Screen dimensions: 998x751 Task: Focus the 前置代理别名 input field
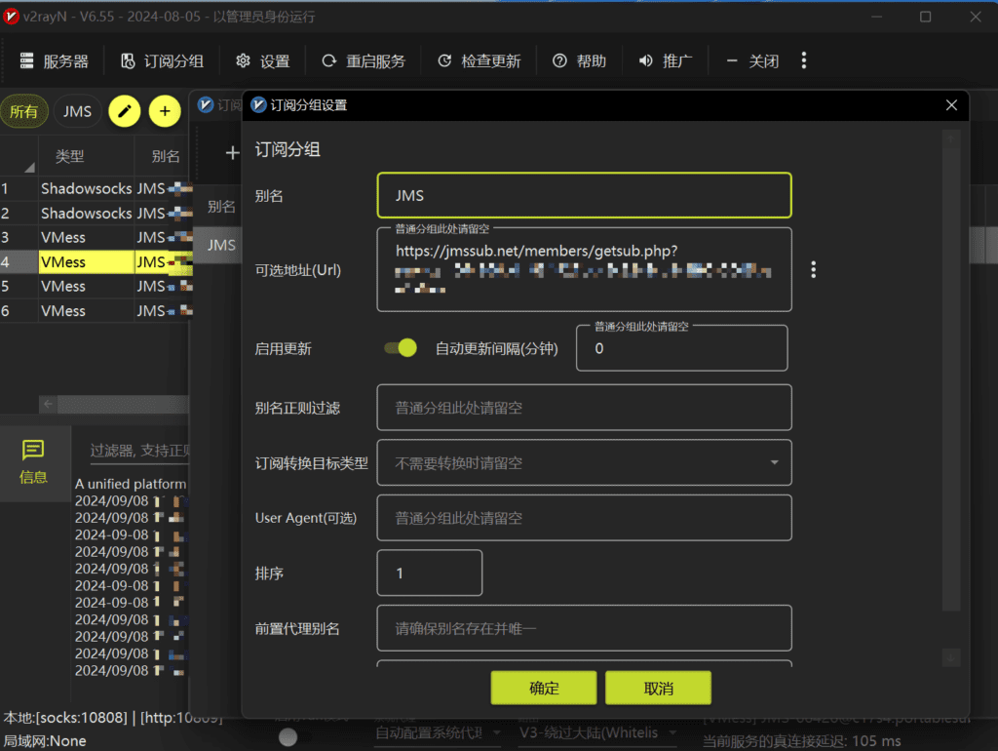coord(585,629)
